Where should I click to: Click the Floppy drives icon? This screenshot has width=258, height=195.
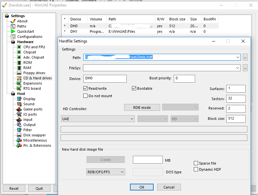(x=19, y=73)
